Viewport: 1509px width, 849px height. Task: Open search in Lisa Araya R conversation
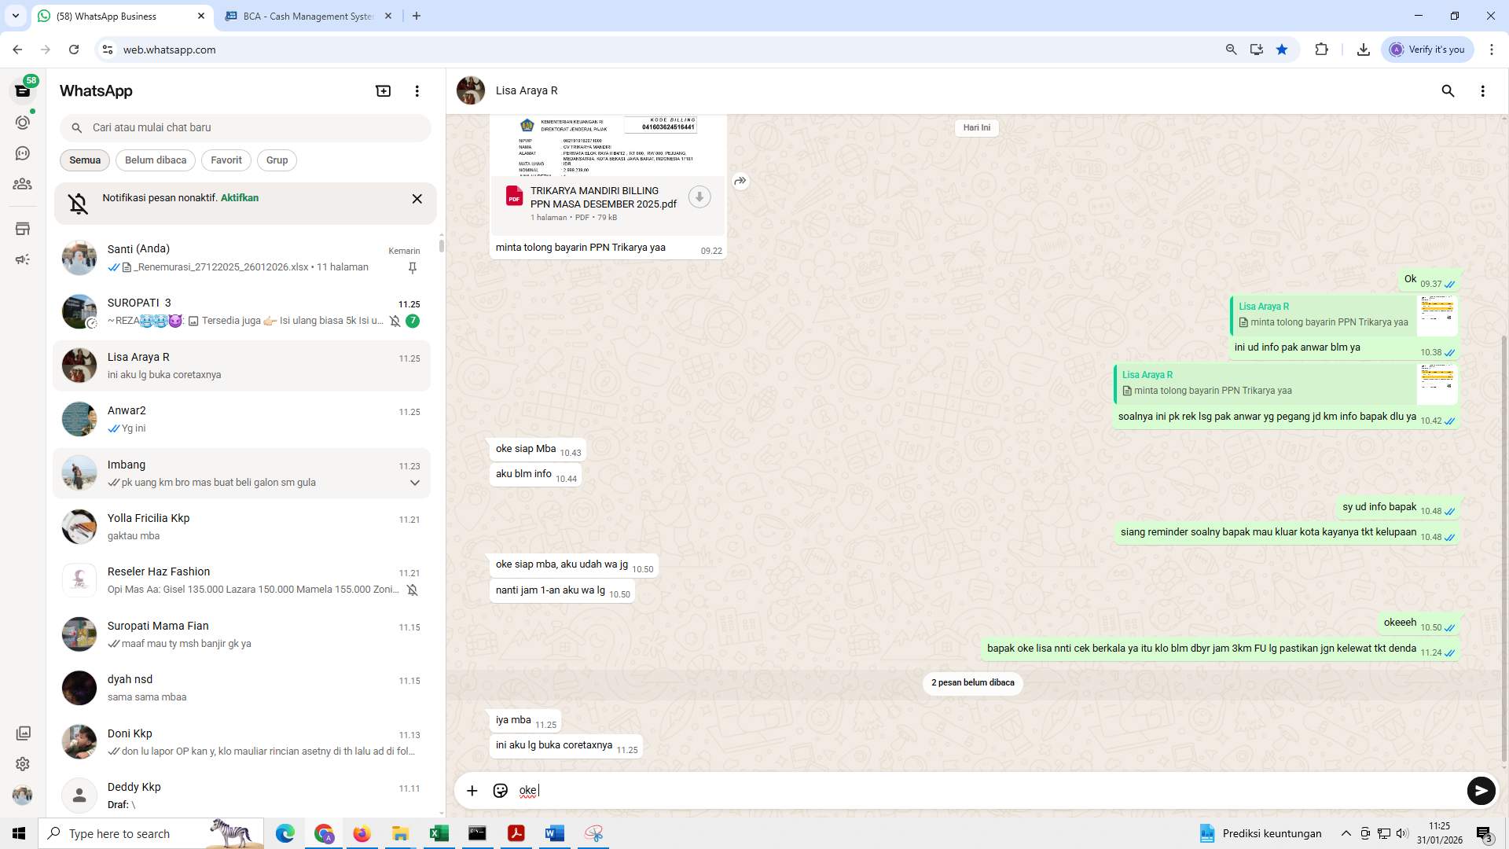(x=1448, y=91)
